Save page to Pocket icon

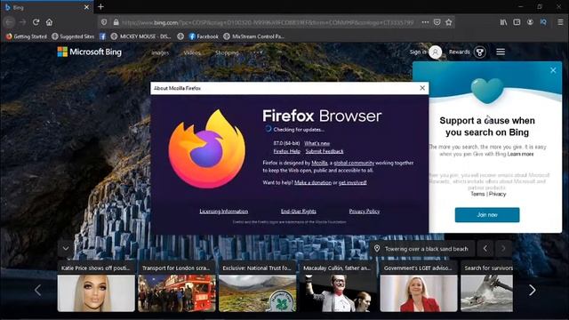click(437, 22)
